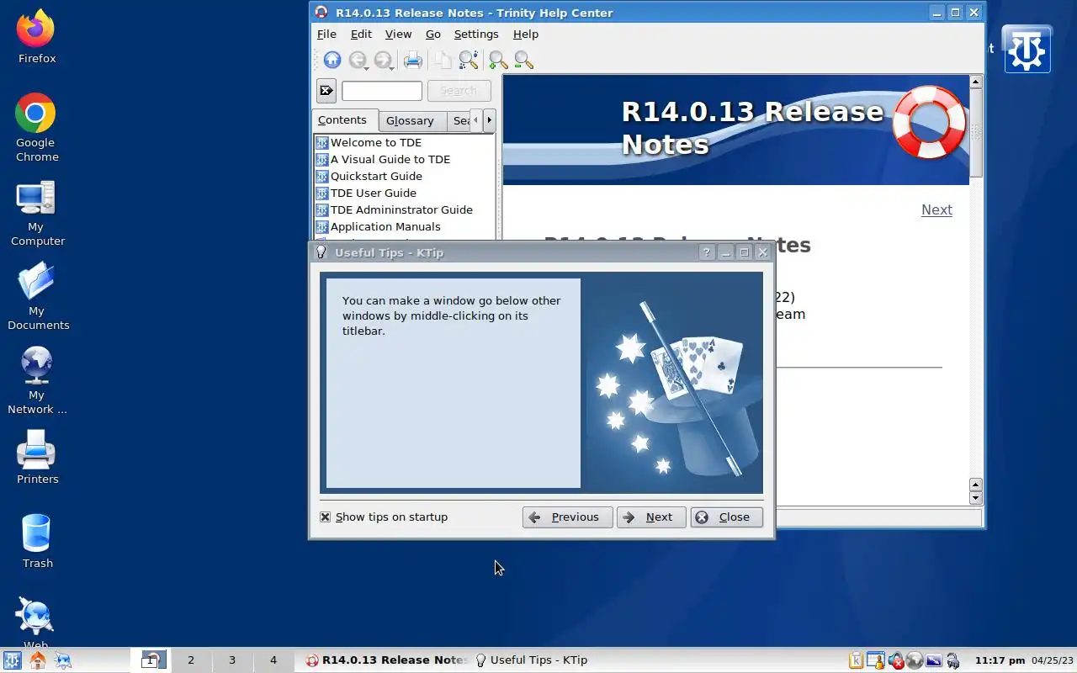Click the greyed-out Search button
Image resolution: width=1077 pixels, height=673 pixels.
[459, 91]
